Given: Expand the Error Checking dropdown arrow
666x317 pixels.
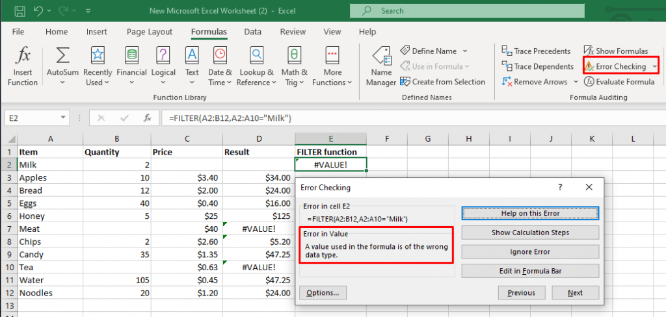Looking at the screenshot, I should pyautogui.click(x=654, y=66).
